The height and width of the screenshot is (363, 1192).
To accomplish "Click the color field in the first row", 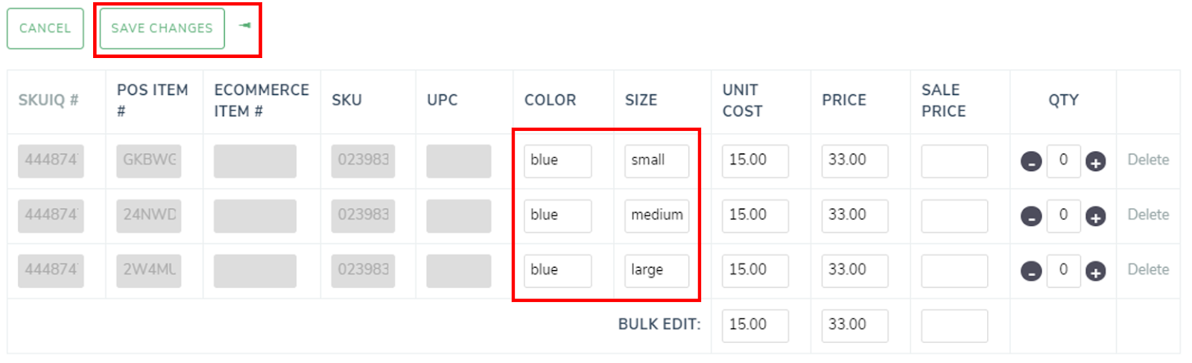I will pos(557,161).
